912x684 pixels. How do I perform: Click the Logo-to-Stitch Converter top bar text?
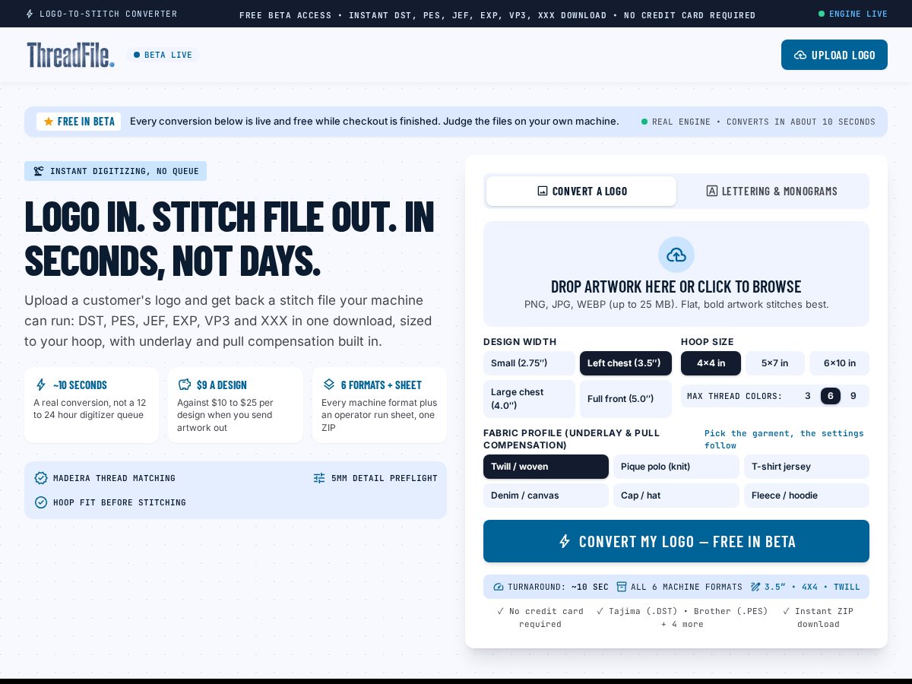[109, 14]
